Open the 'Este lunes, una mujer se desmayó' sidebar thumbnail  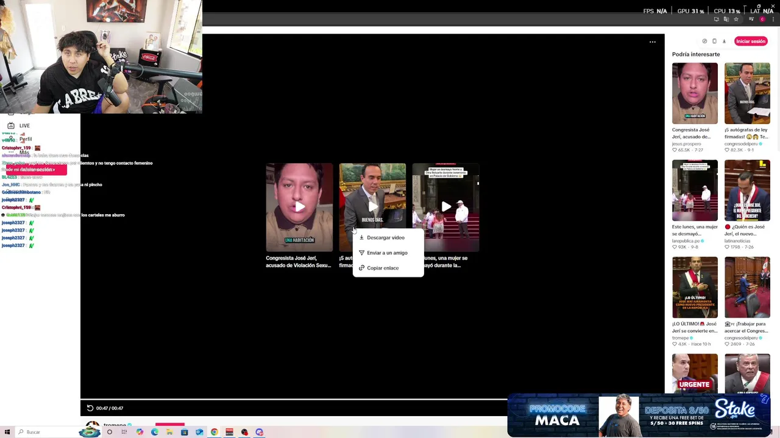click(695, 190)
